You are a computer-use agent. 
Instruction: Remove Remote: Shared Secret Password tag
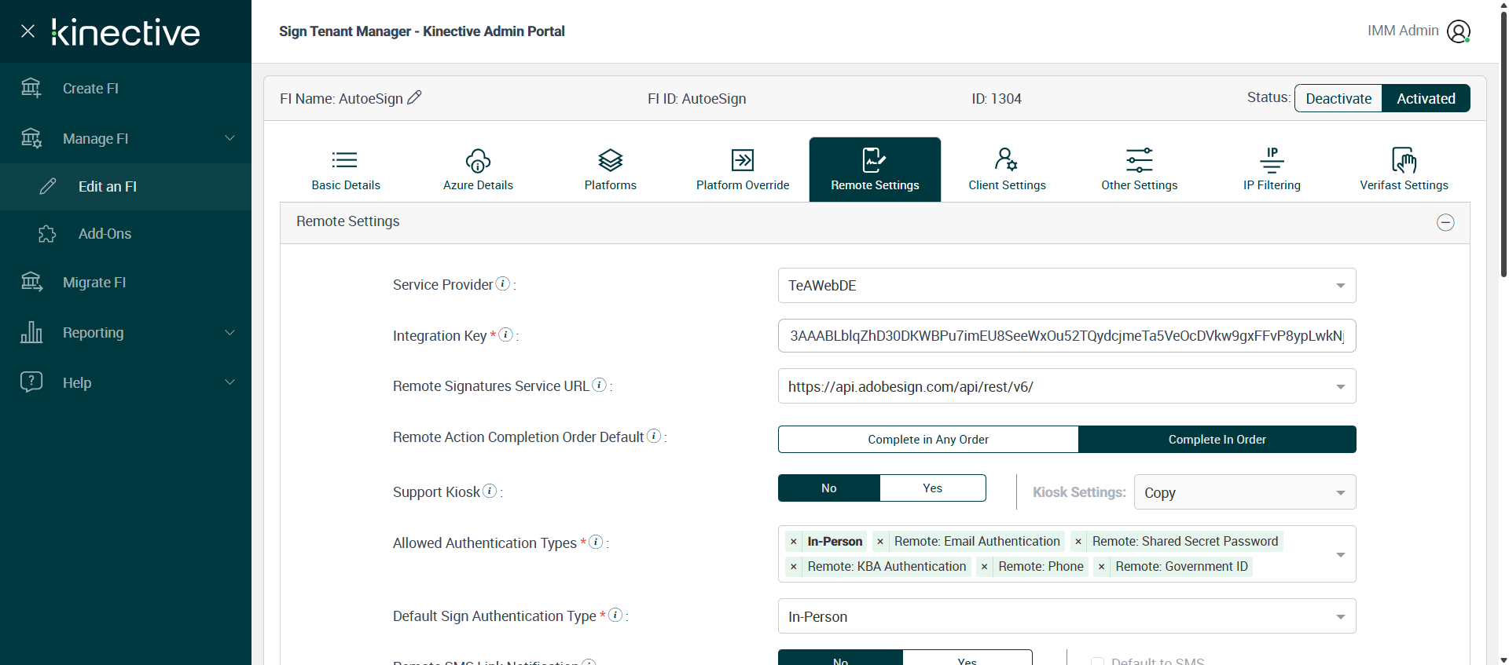coord(1078,542)
